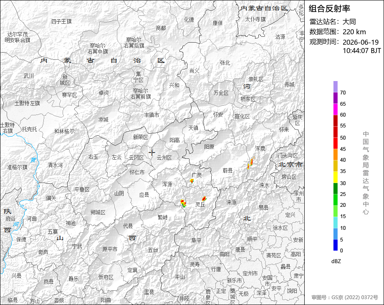Click the radar echo on the 繁峙–灵丘 border
The image size is (384, 305).
point(183,203)
